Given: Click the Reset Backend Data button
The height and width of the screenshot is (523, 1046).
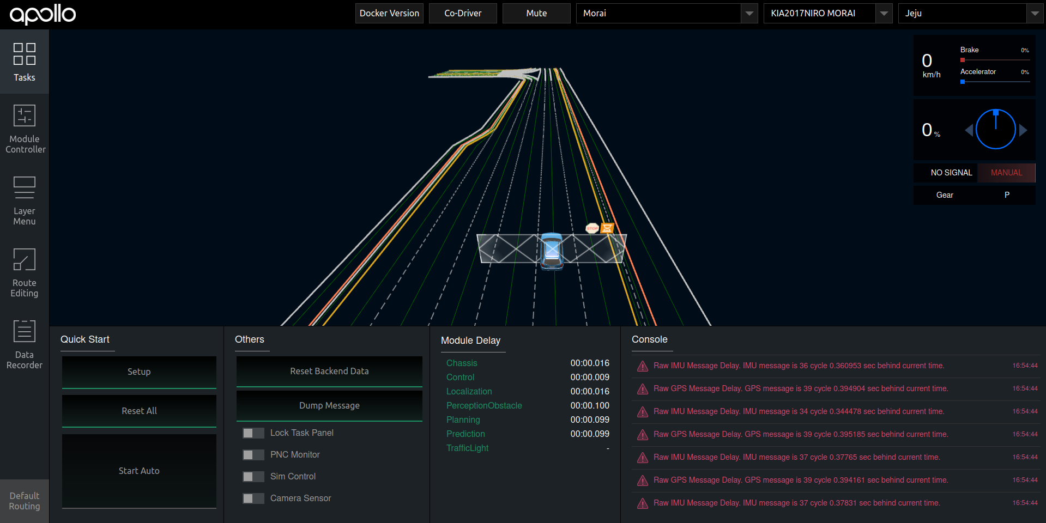Looking at the screenshot, I should [x=329, y=372].
